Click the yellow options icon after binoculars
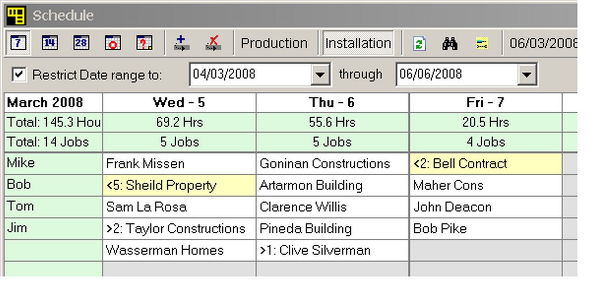This screenshot has width=589, height=288. point(482,44)
